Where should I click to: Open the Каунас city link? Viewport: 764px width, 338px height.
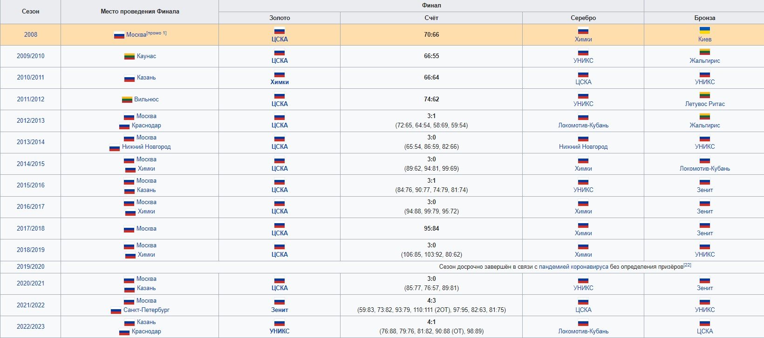click(146, 56)
